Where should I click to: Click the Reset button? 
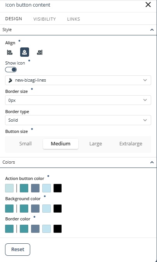click(x=18, y=250)
